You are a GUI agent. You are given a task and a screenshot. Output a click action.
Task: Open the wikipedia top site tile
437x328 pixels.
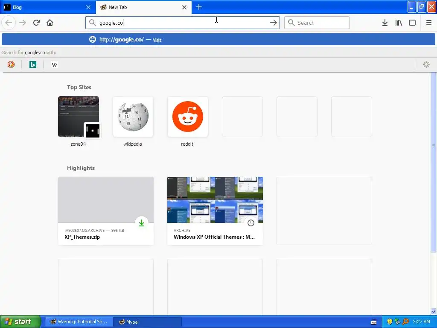[x=133, y=117]
